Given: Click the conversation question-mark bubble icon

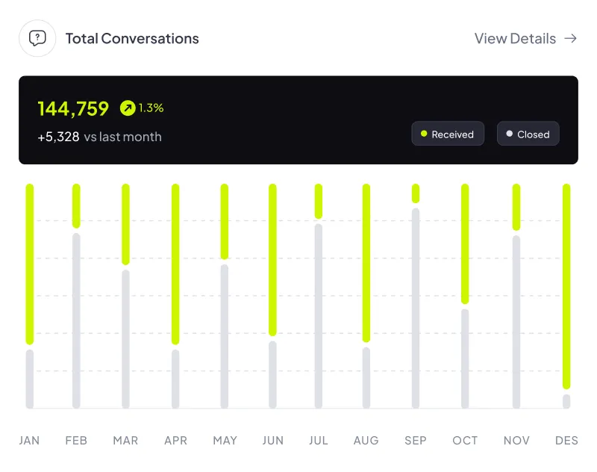Looking at the screenshot, I should (x=37, y=38).
